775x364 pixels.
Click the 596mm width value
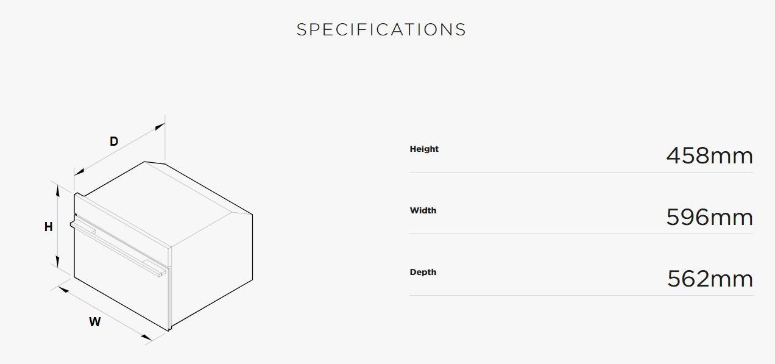click(x=709, y=217)
